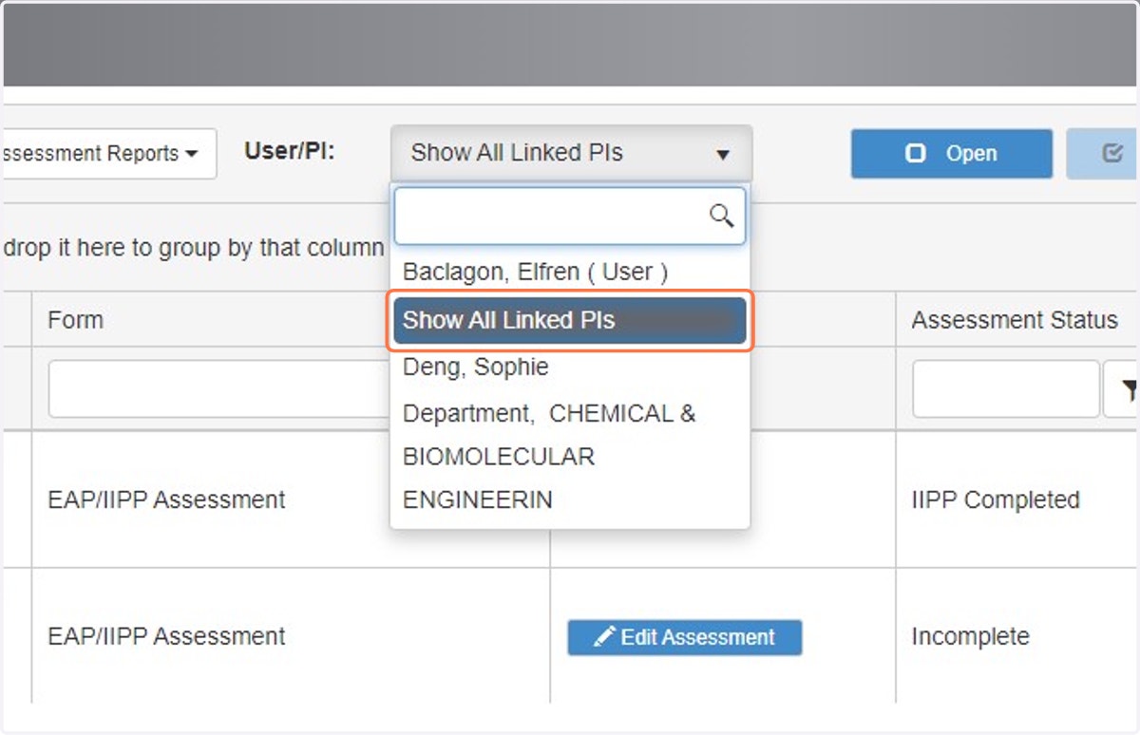
Task: Click the User/PI: label
Action: tap(290, 150)
